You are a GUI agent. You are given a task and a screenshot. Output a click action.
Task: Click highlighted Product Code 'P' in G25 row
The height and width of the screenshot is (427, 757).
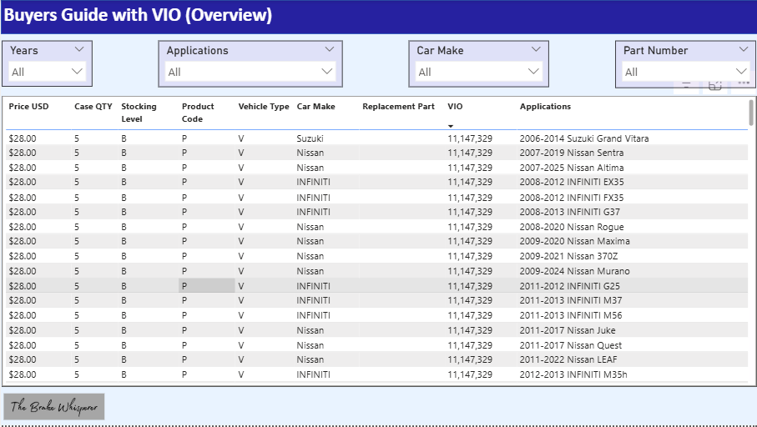207,286
